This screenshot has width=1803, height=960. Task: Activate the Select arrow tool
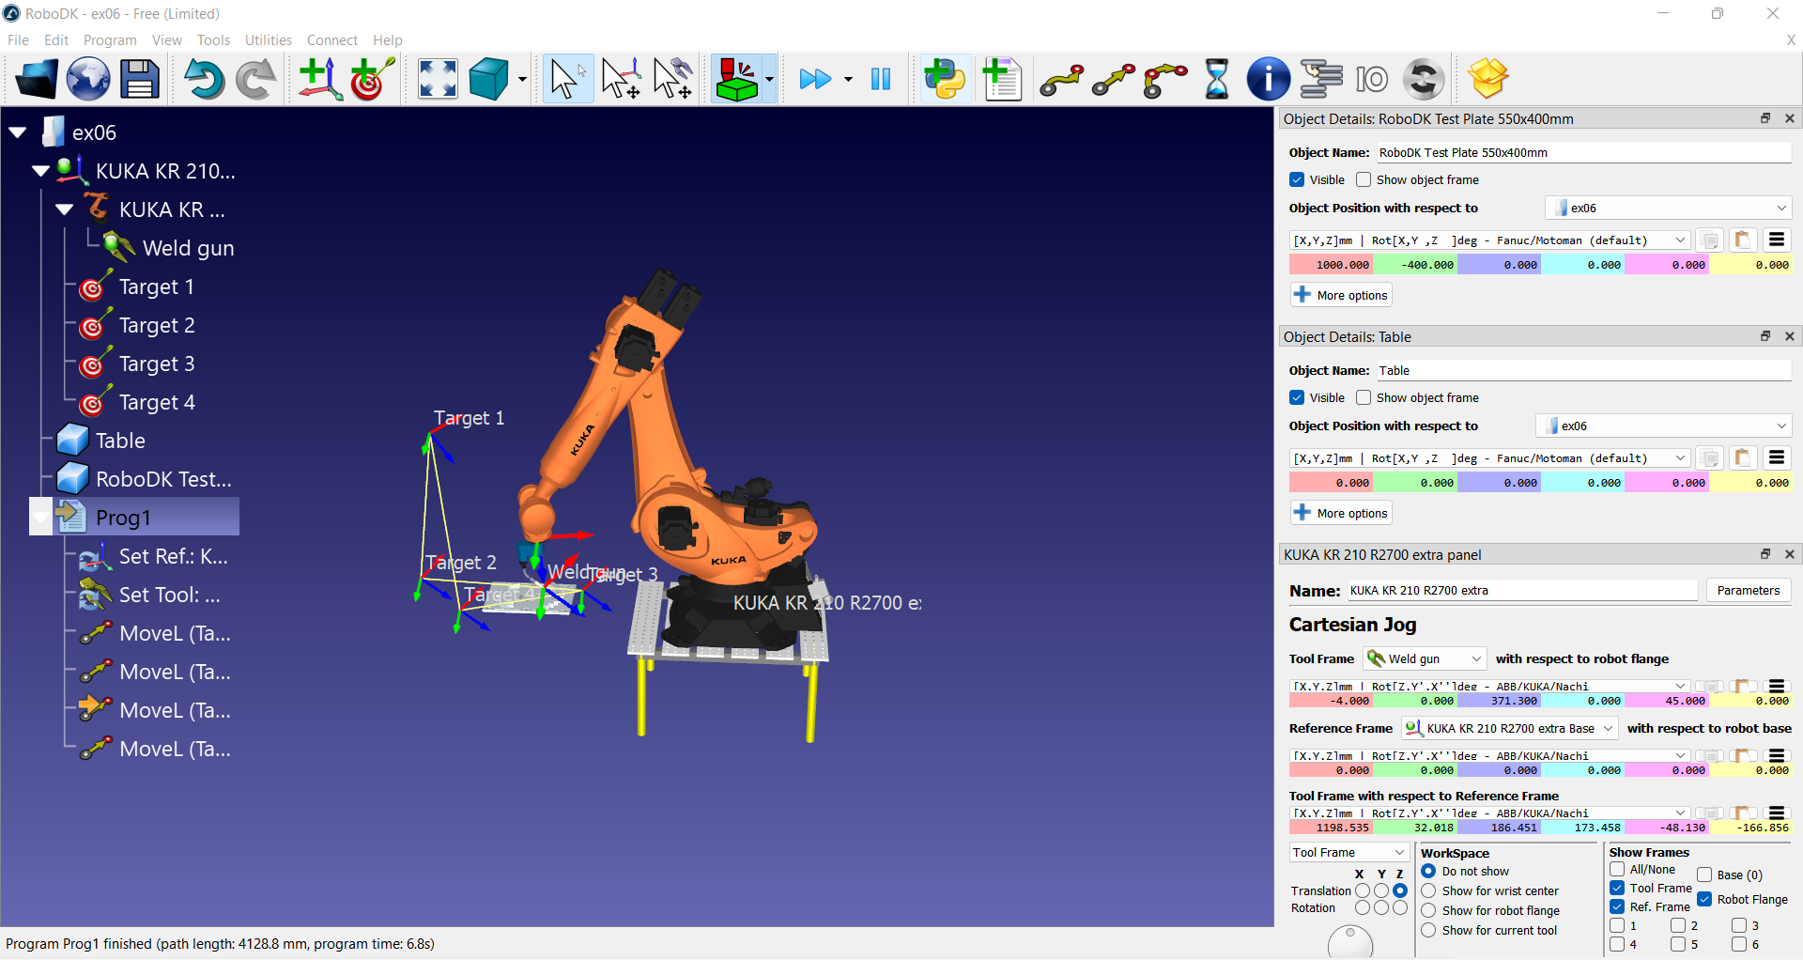coord(567,79)
